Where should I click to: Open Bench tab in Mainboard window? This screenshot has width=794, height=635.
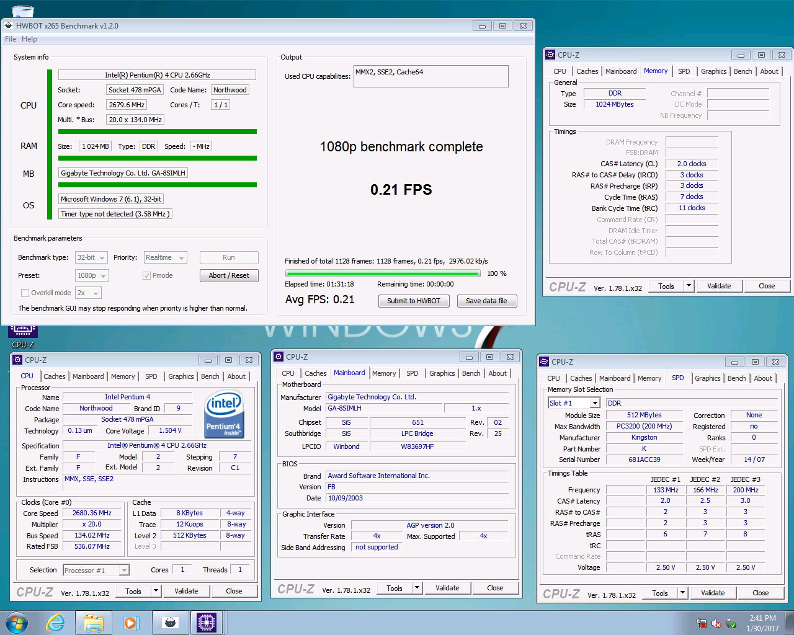(471, 373)
